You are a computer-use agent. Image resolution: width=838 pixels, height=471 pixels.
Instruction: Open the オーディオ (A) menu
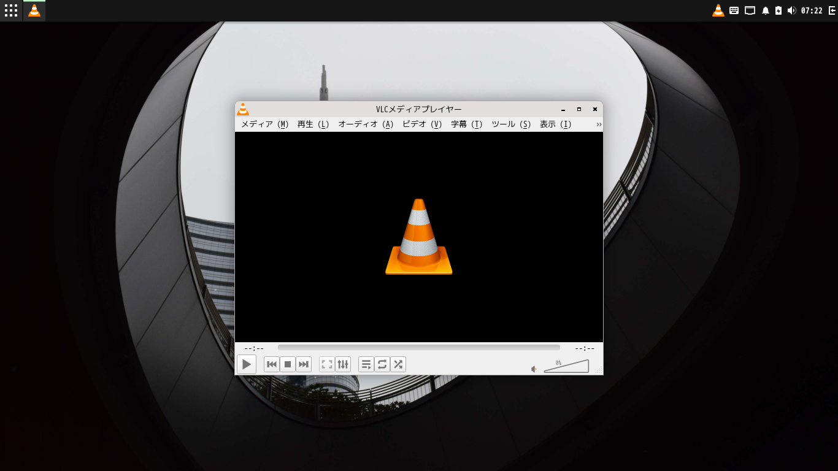point(366,124)
